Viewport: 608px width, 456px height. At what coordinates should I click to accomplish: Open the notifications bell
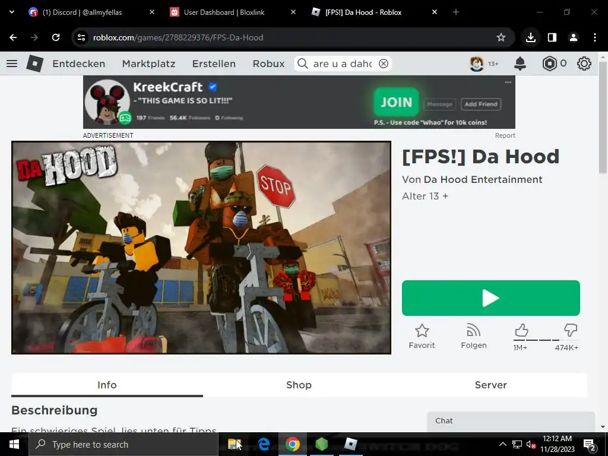coord(520,63)
